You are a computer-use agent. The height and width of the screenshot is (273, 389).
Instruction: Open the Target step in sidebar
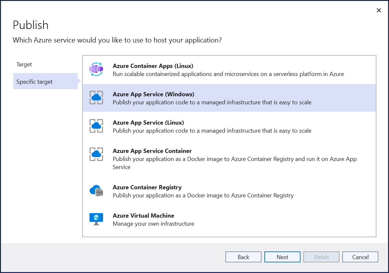point(24,64)
